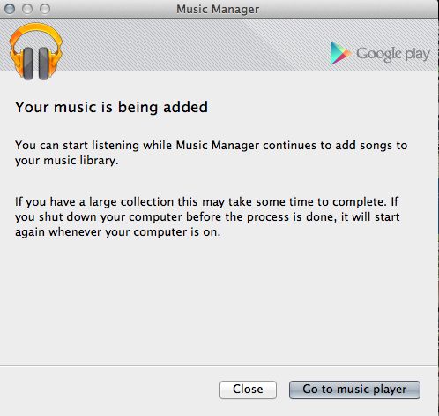Click the striped header banner between the logos

(194, 44)
